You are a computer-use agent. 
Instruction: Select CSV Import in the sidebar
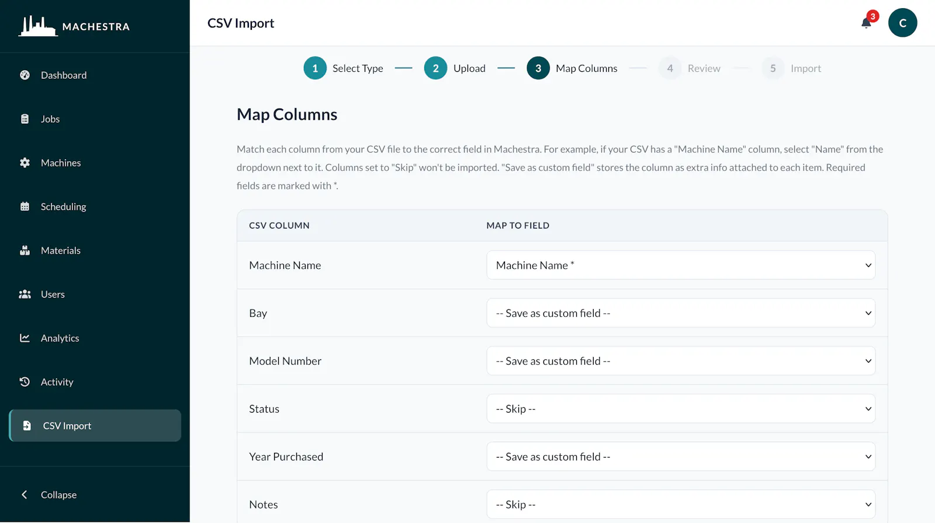[95, 425]
